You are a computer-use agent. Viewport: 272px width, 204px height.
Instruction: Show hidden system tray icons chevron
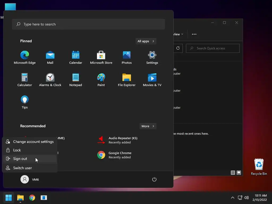[x=233, y=198]
